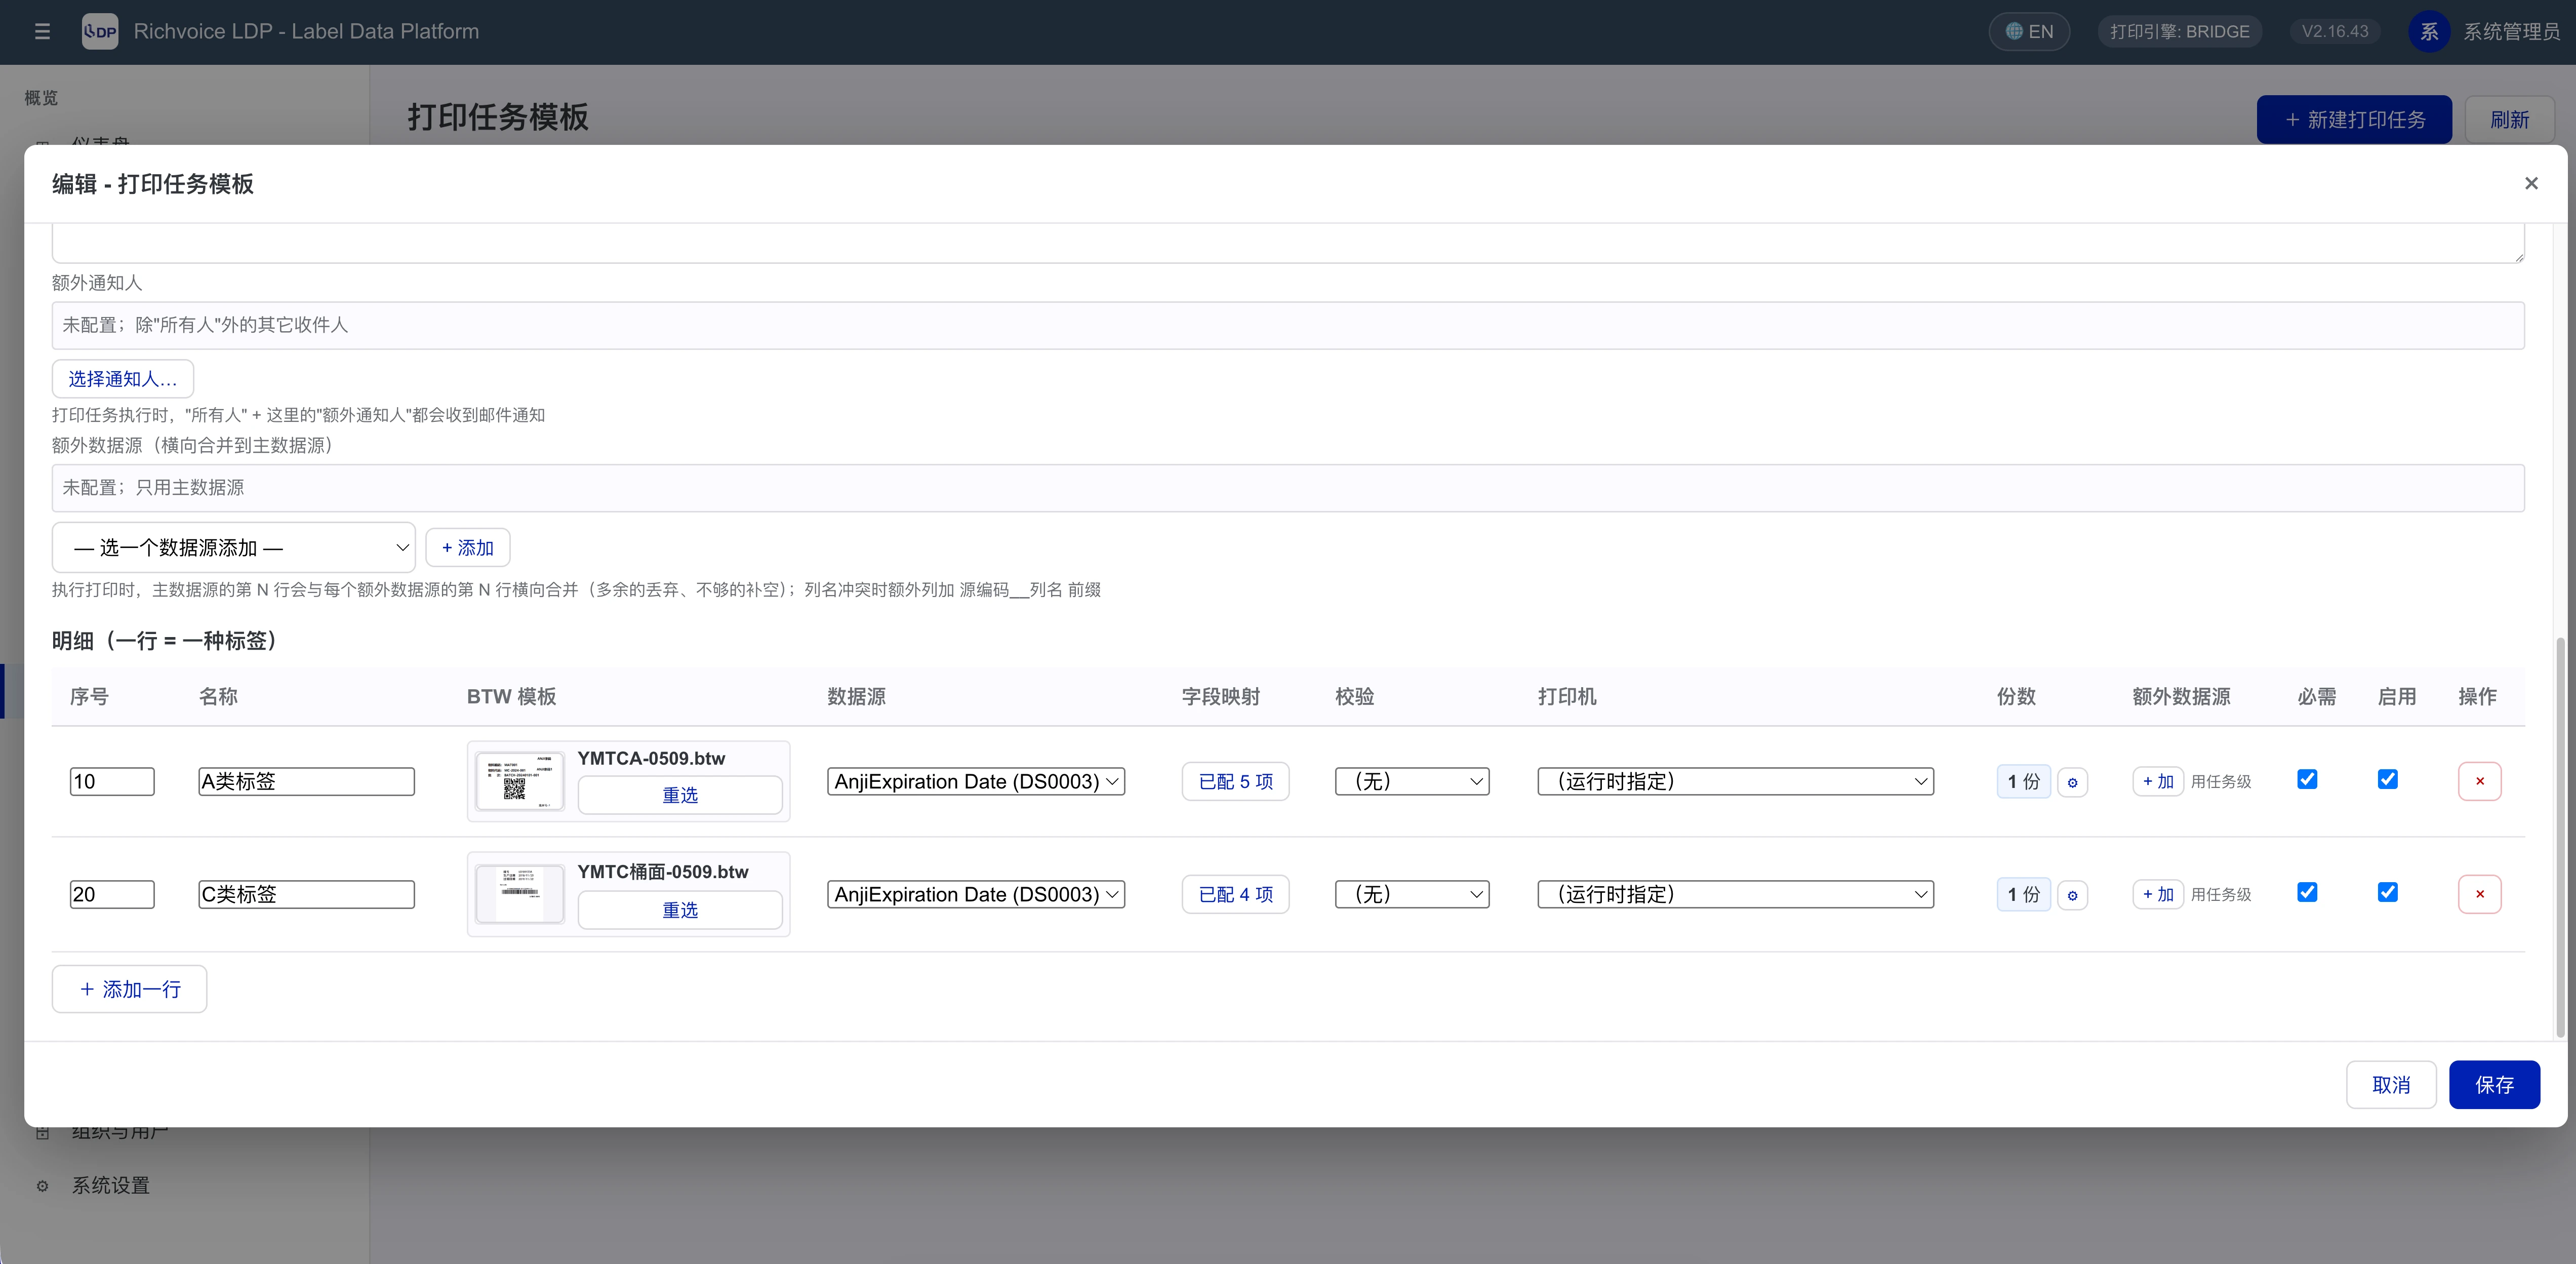Open the hamburger navigation menu
The image size is (2576, 1264).
point(42,32)
